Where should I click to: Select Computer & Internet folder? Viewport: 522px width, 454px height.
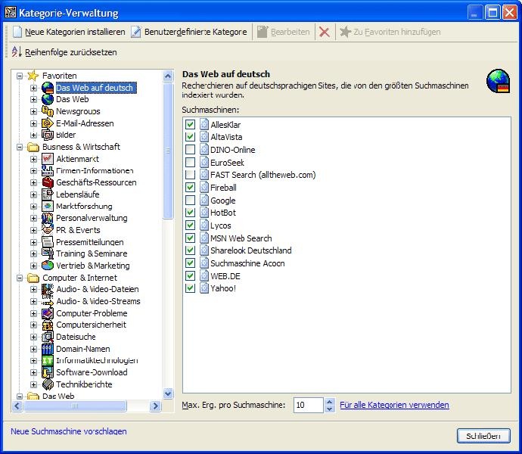click(79, 278)
